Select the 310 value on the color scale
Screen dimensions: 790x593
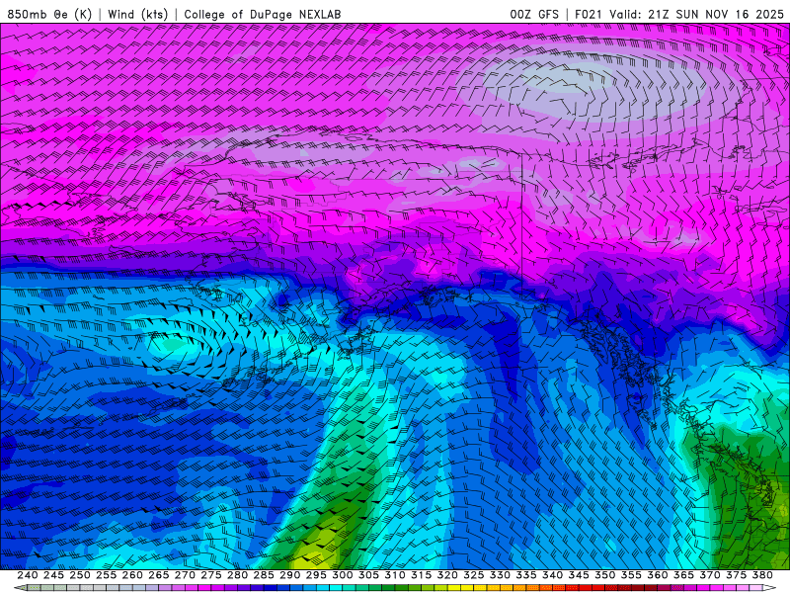tap(394, 575)
